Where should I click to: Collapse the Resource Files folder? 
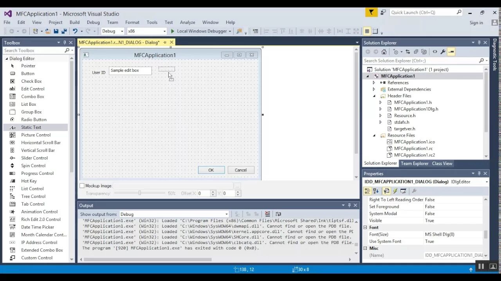coord(374,135)
